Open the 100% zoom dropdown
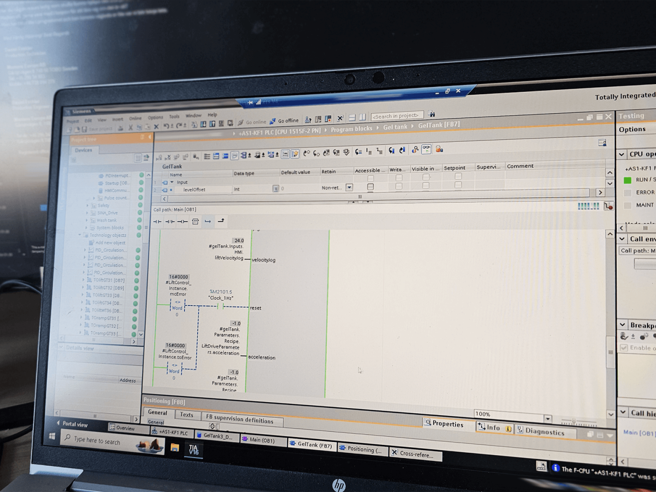Viewport: 656px width, 492px height. tap(548, 419)
